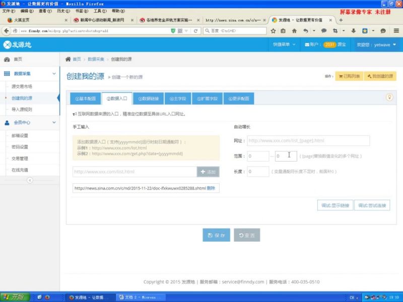Switch to the ③数据链接 tab
The height and width of the screenshot is (302, 403).
150,98
